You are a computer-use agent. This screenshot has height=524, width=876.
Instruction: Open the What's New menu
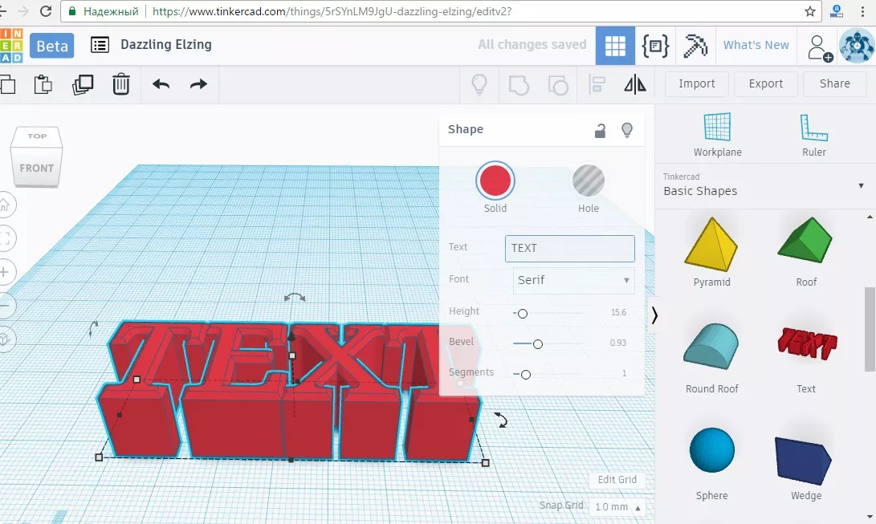coord(756,46)
